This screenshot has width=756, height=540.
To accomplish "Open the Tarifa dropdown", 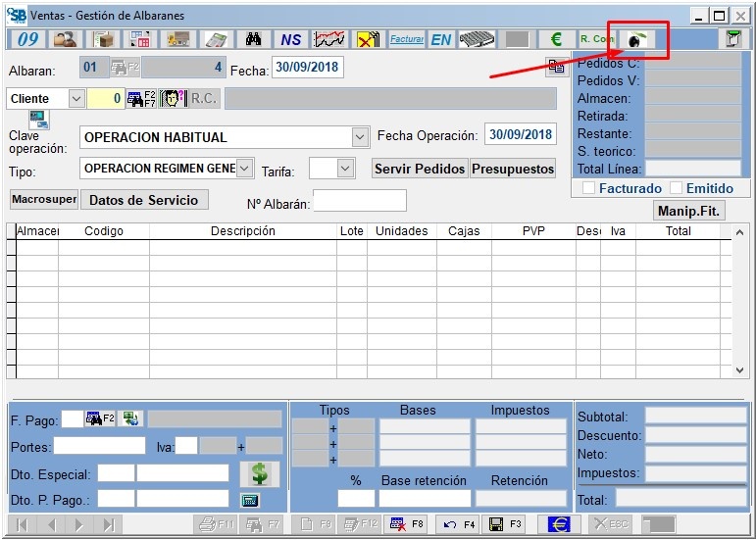I will point(344,169).
